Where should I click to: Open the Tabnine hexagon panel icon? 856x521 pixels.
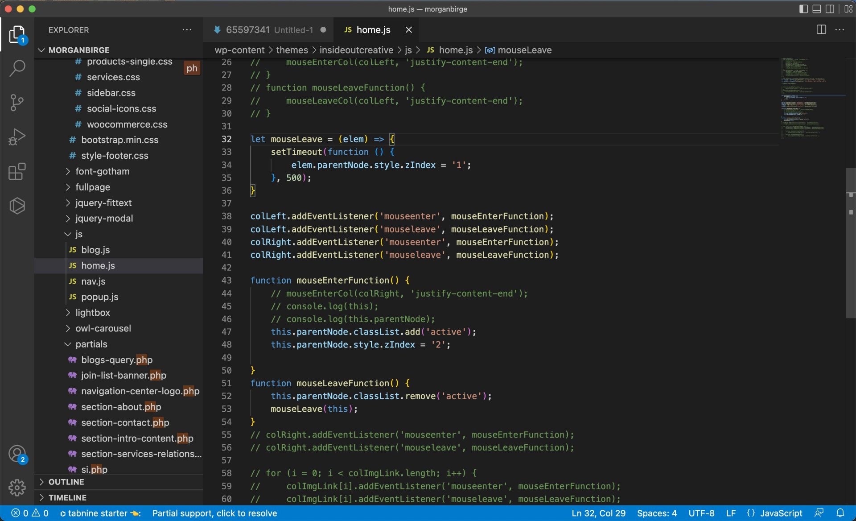[x=17, y=206]
